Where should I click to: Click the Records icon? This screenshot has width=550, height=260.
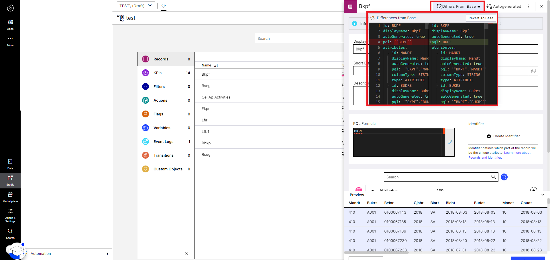146,59
